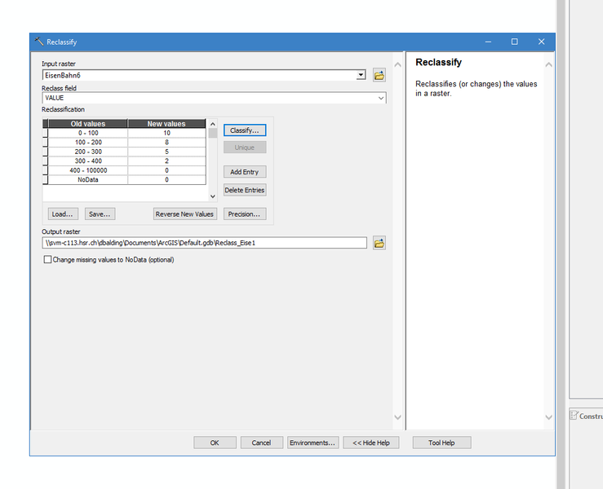Collapse help panel with Hide Help

point(371,443)
